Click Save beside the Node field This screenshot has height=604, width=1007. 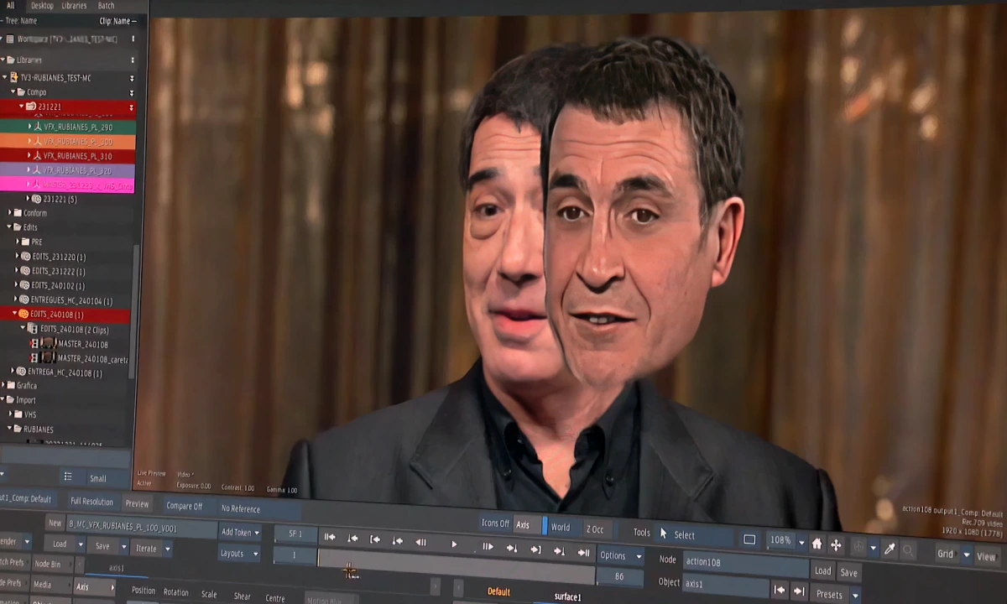click(848, 572)
